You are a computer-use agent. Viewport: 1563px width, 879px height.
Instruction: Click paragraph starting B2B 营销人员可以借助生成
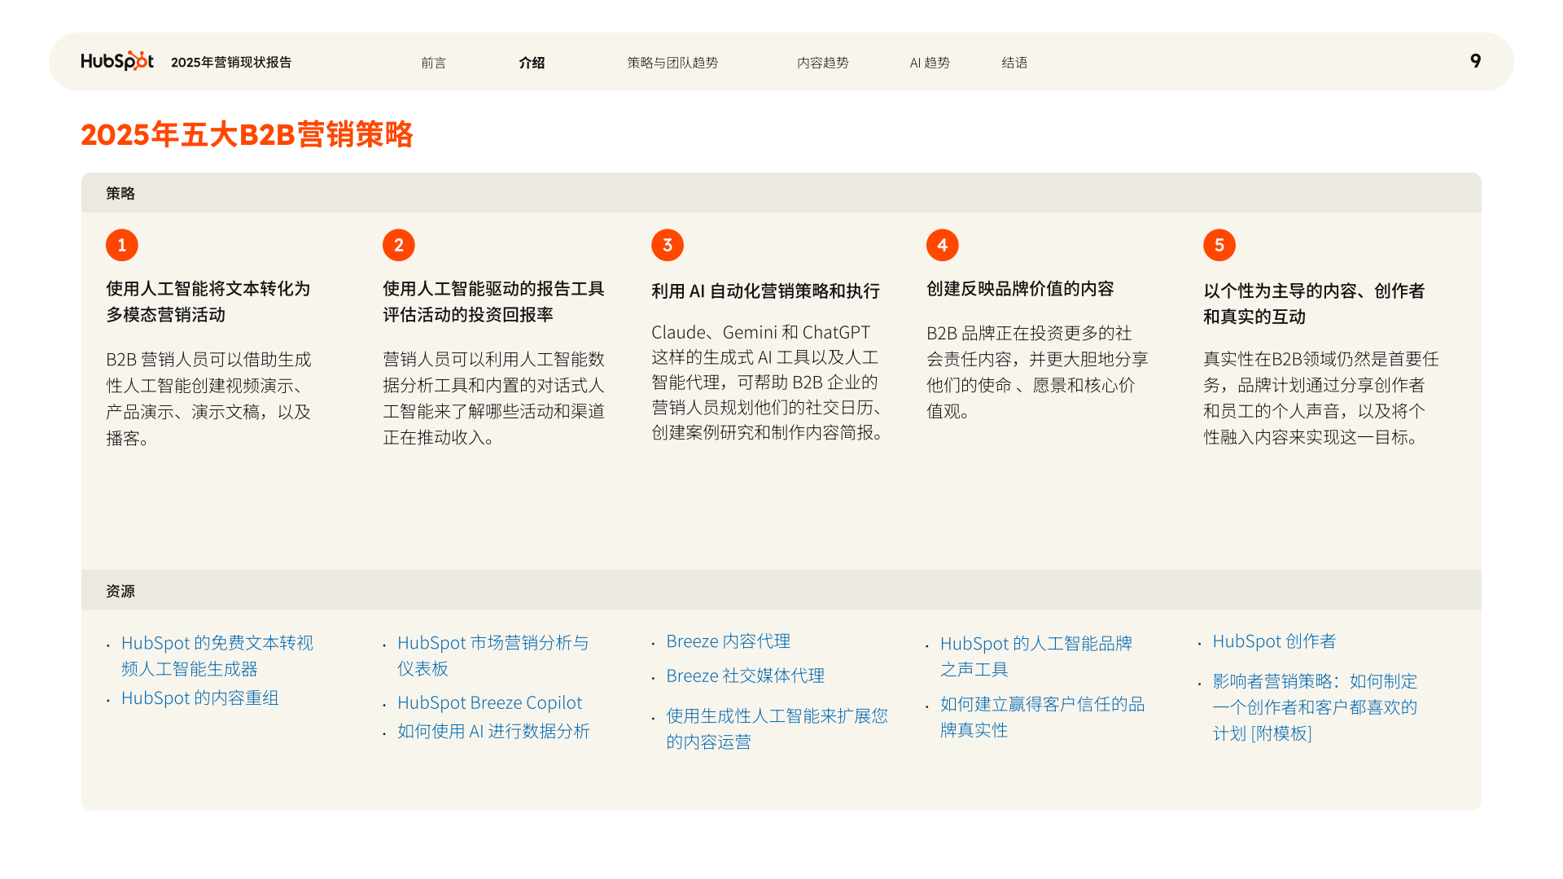208,399
